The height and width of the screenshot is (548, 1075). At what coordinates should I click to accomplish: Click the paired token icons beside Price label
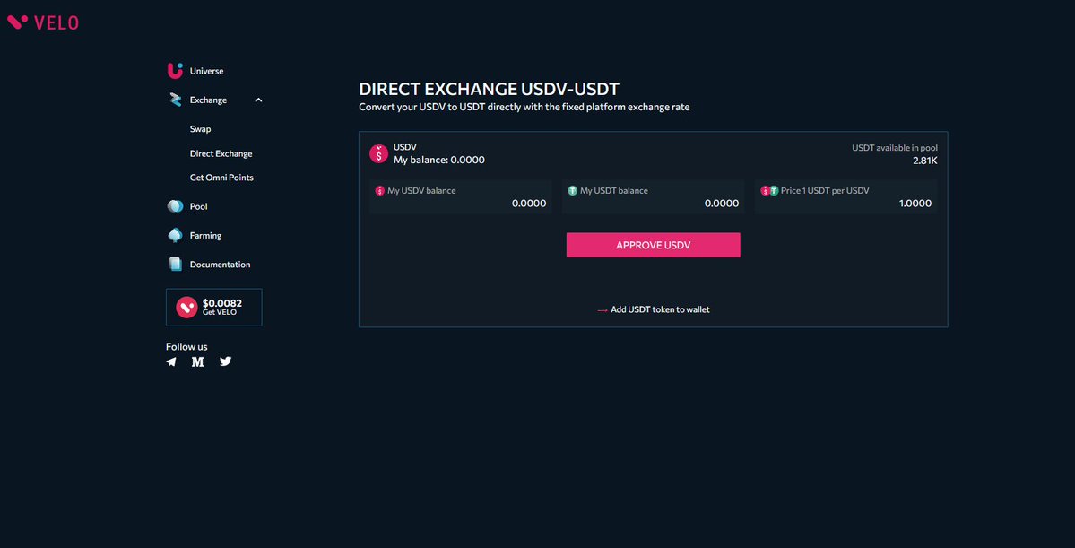click(770, 191)
